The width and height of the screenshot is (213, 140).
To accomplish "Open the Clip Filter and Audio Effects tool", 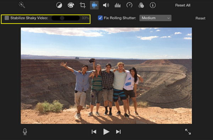I will click(141, 5).
